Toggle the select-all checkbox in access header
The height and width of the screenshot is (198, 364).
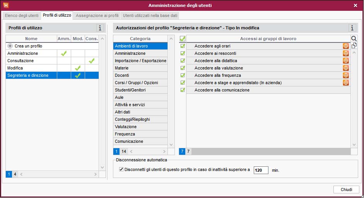(x=183, y=39)
